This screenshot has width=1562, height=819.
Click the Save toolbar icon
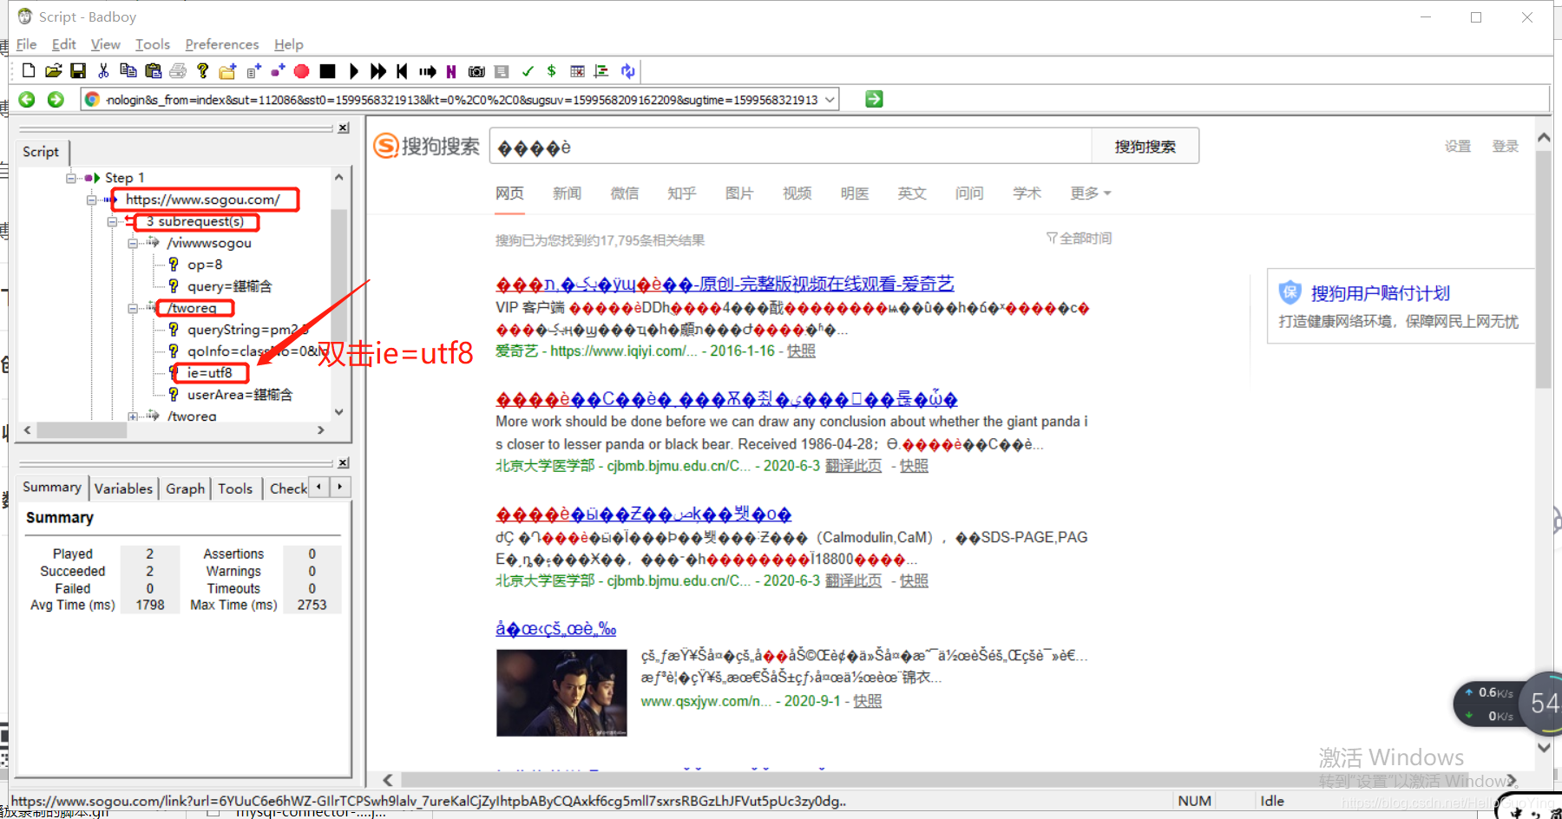coord(78,71)
